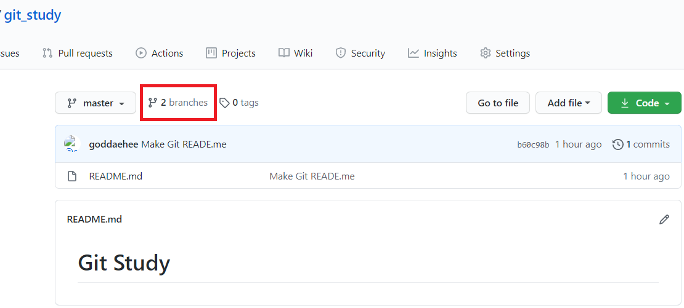Click the Go to file button
Screen dimensions: 684x308
coord(498,103)
